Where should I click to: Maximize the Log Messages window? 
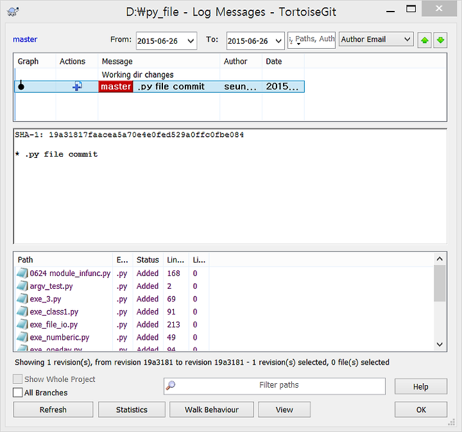[411, 9]
